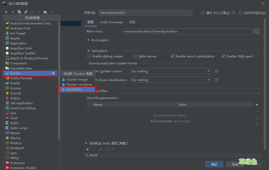Switch to the Code Coverage tab
Image resolution: width=269 pixels, height=170 pixels.
pos(111,22)
